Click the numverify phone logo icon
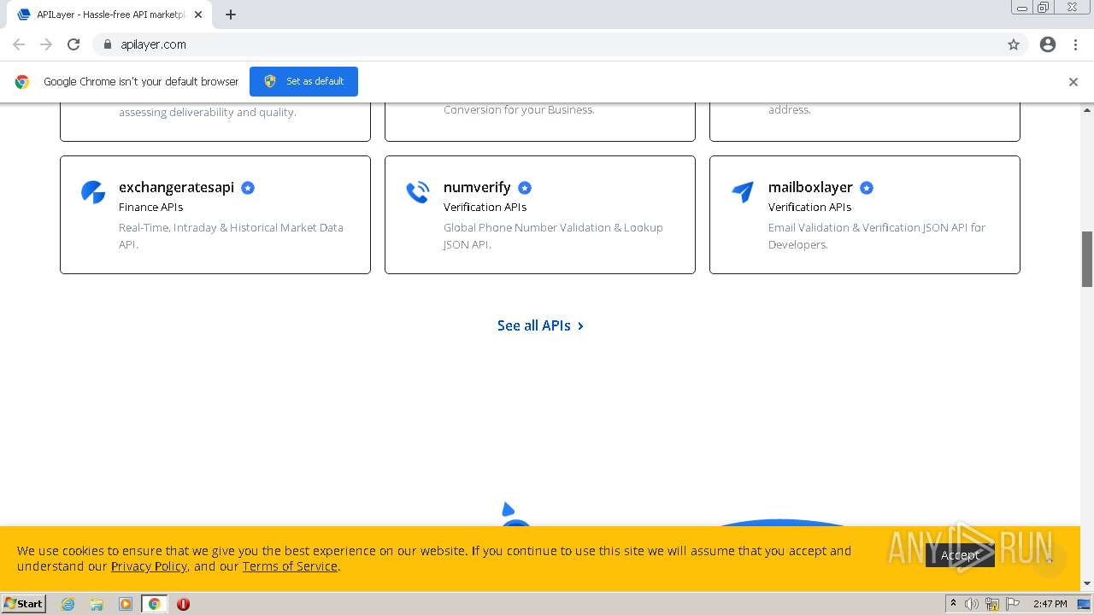The width and height of the screenshot is (1094, 615). click(417, 192)
